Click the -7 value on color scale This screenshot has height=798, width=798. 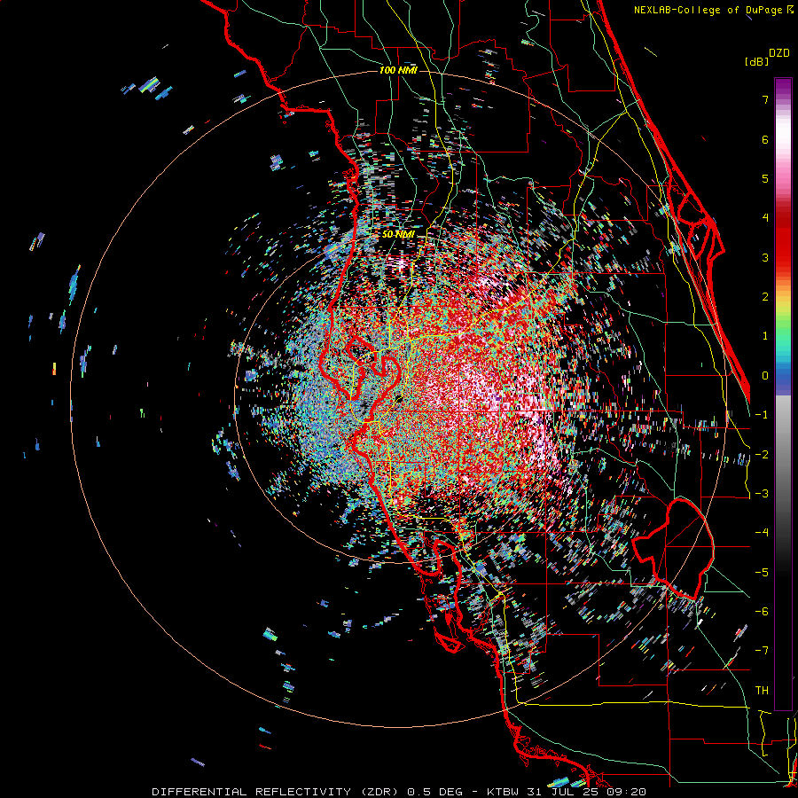[x=762, y=651]
